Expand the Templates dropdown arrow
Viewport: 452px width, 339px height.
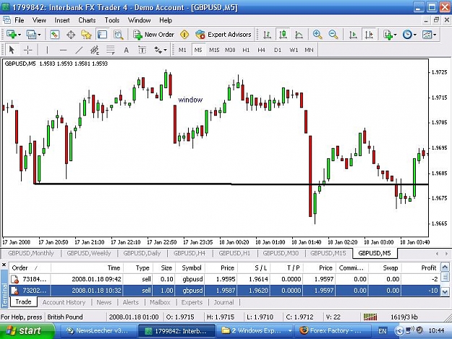pos(435,35)
